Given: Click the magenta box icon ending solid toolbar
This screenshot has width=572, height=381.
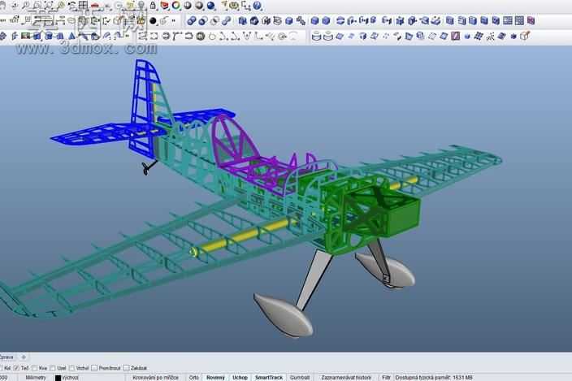Looking at the screenshot, I should (x=531, y=21).
